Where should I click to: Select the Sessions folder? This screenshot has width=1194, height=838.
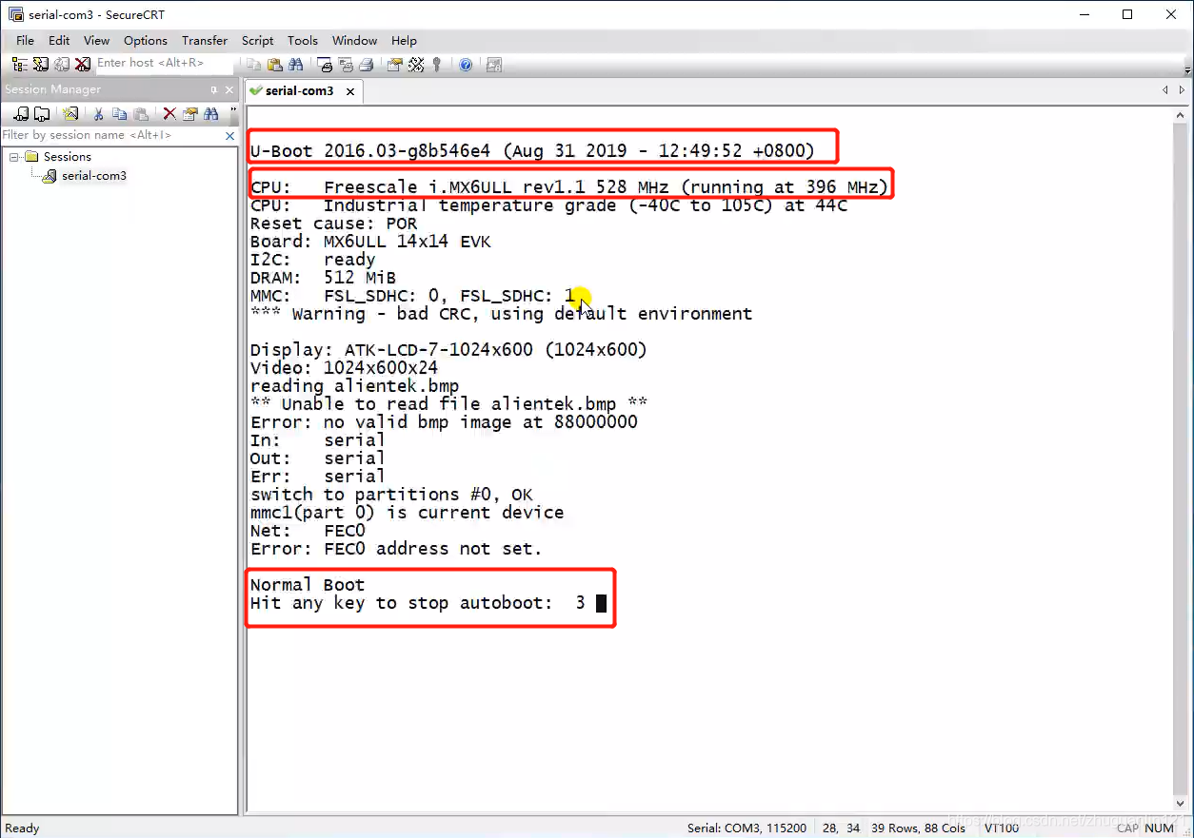68,157
